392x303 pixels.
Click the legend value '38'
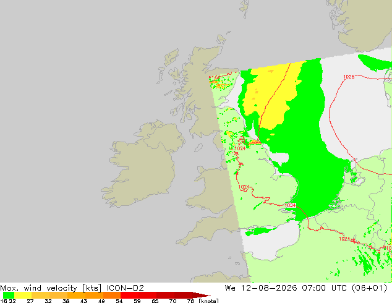[x=66, y=301]
